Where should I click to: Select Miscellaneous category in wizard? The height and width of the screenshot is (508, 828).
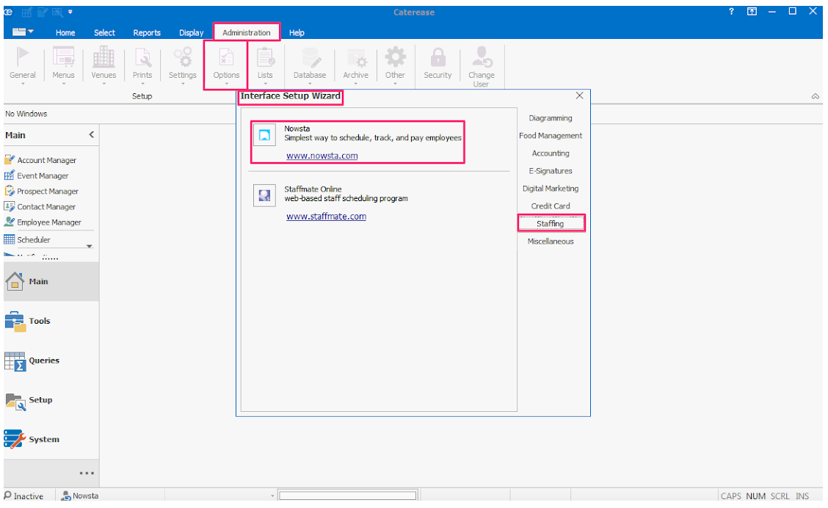(x=551, y=242)
